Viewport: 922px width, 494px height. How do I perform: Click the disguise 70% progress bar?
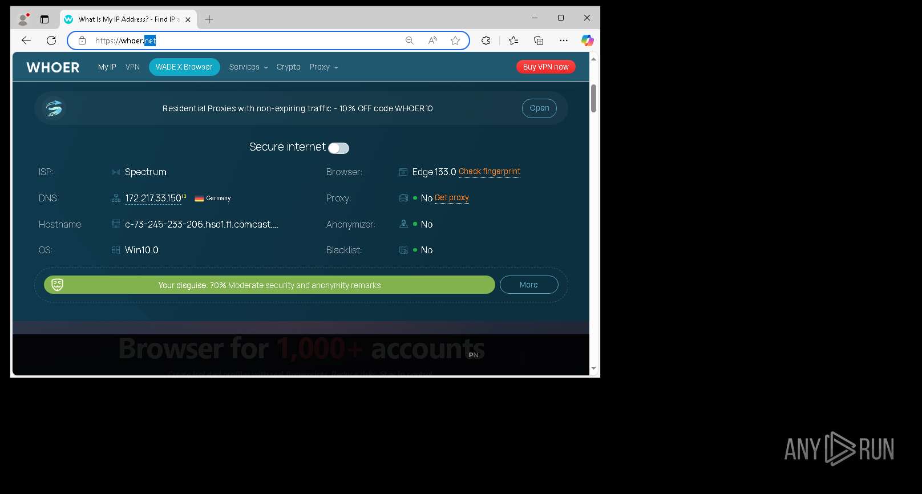pyautogui.click(x=269, y=285)
